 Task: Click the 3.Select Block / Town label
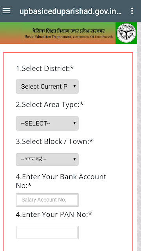(54, 142)
